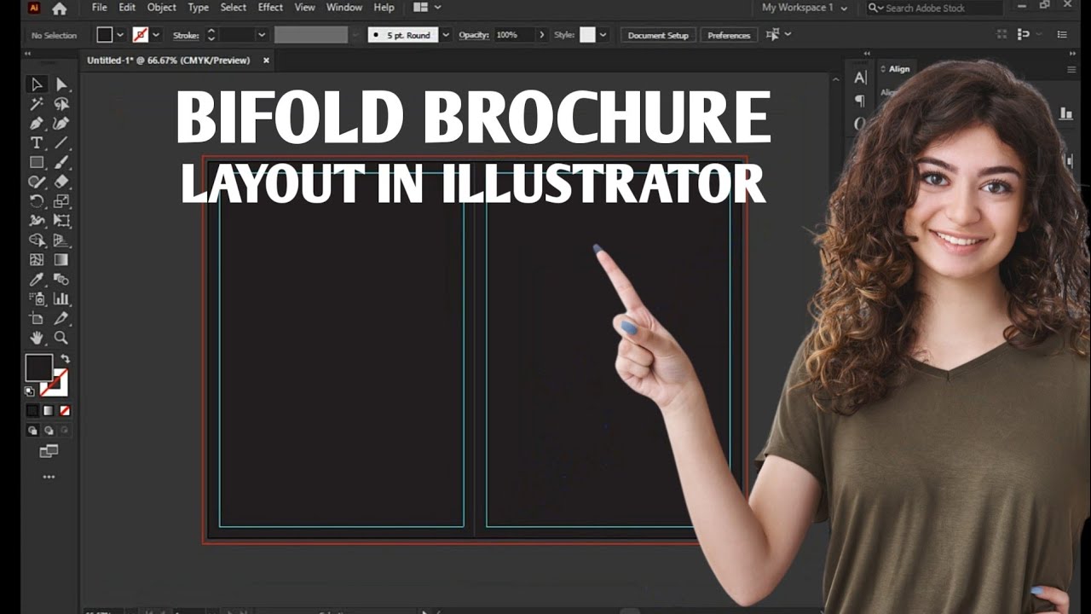Select the Column Graph tool

click(61, 298)
